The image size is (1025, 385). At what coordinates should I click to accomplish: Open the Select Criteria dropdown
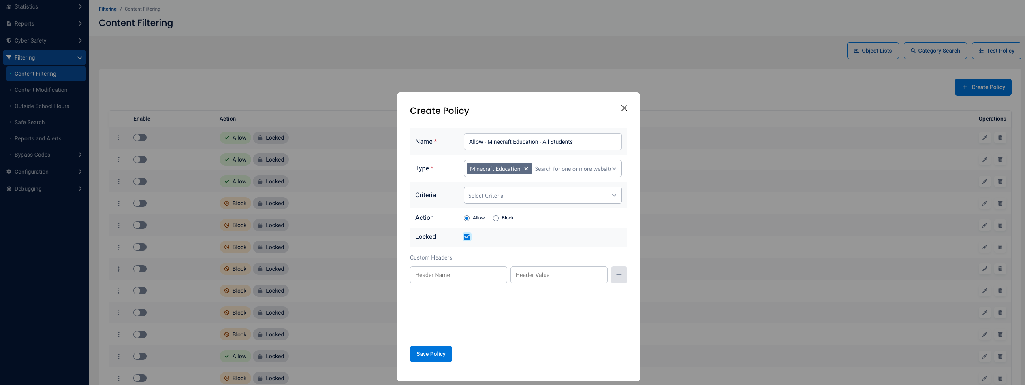coord(542,195)
